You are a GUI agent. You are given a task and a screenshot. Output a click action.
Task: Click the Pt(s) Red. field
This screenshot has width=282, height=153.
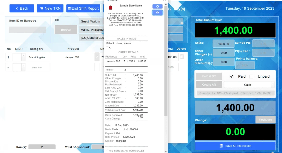pyautogui.click(x=263, y=53)
